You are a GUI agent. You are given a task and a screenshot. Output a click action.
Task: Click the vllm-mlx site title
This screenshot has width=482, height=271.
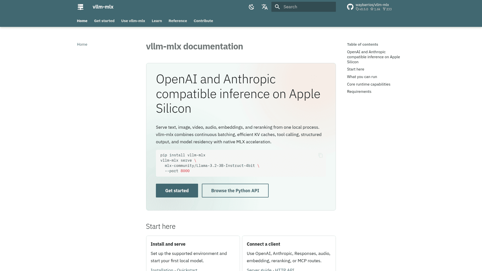click(103, 7)
